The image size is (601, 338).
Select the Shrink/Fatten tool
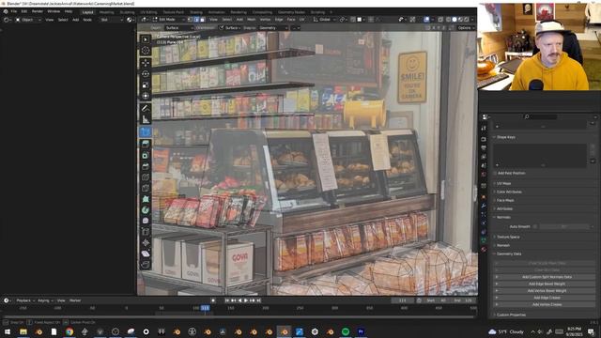point(146,242)
